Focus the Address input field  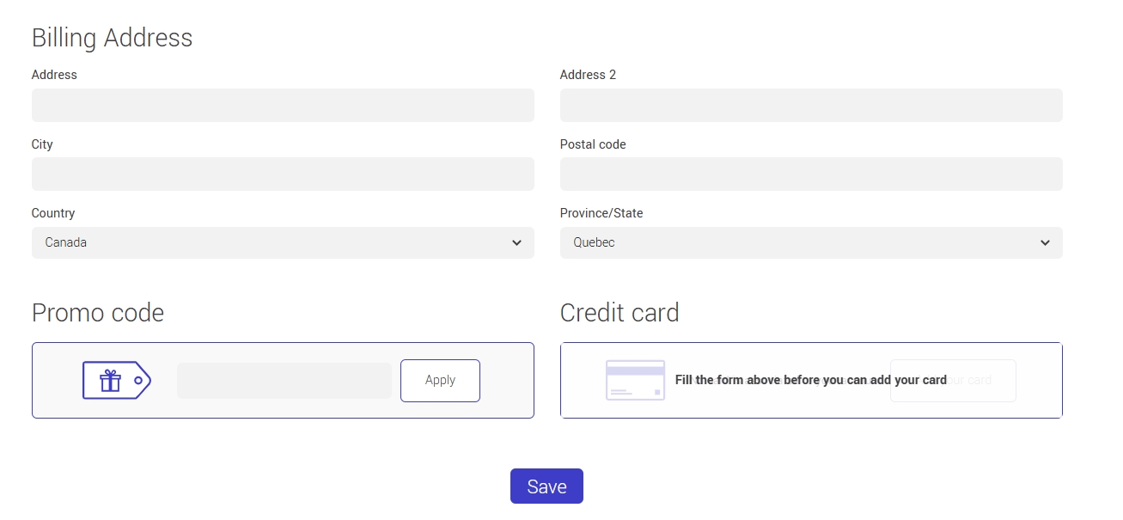point(283,105)
